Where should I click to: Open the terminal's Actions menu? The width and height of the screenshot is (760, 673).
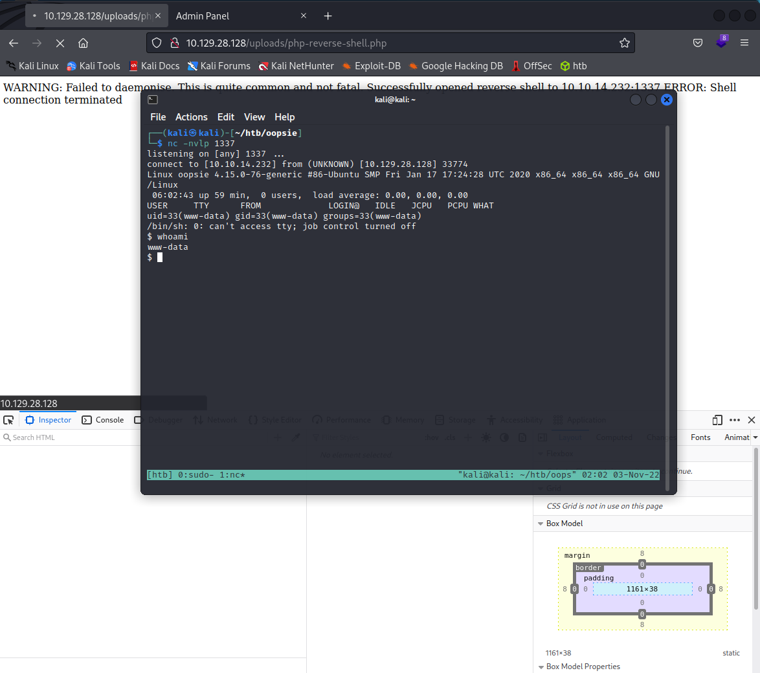192,117
